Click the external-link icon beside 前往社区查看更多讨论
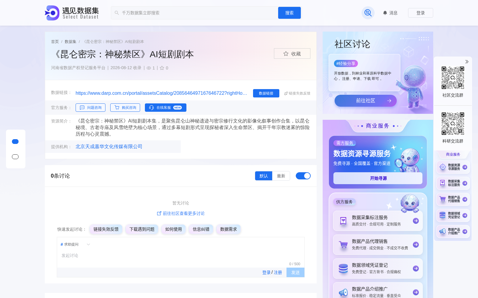 pyautogui.click(x=159, y=213)
